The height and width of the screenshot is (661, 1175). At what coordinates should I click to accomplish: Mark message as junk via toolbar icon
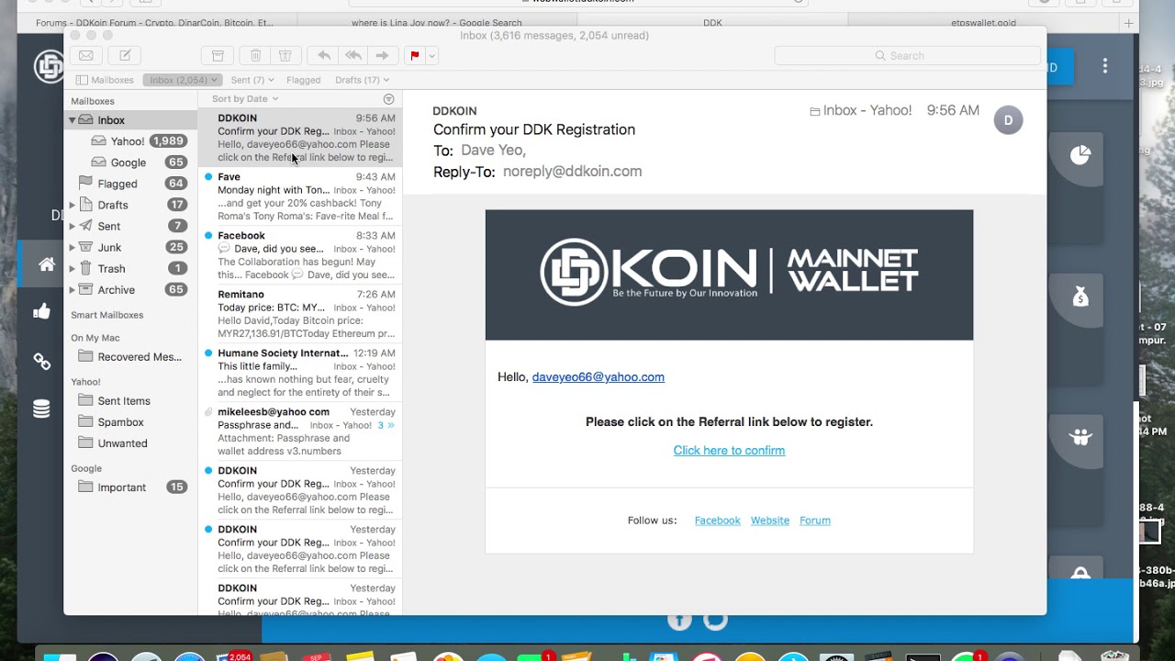[x=285, y=56]
